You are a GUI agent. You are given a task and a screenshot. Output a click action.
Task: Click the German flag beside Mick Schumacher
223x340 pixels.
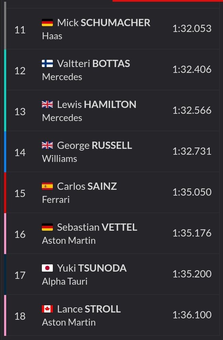[47, 23]
